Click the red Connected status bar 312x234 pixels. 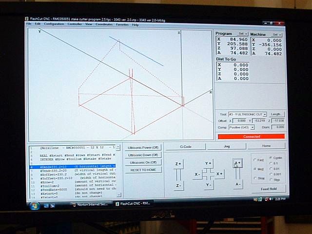252,136
